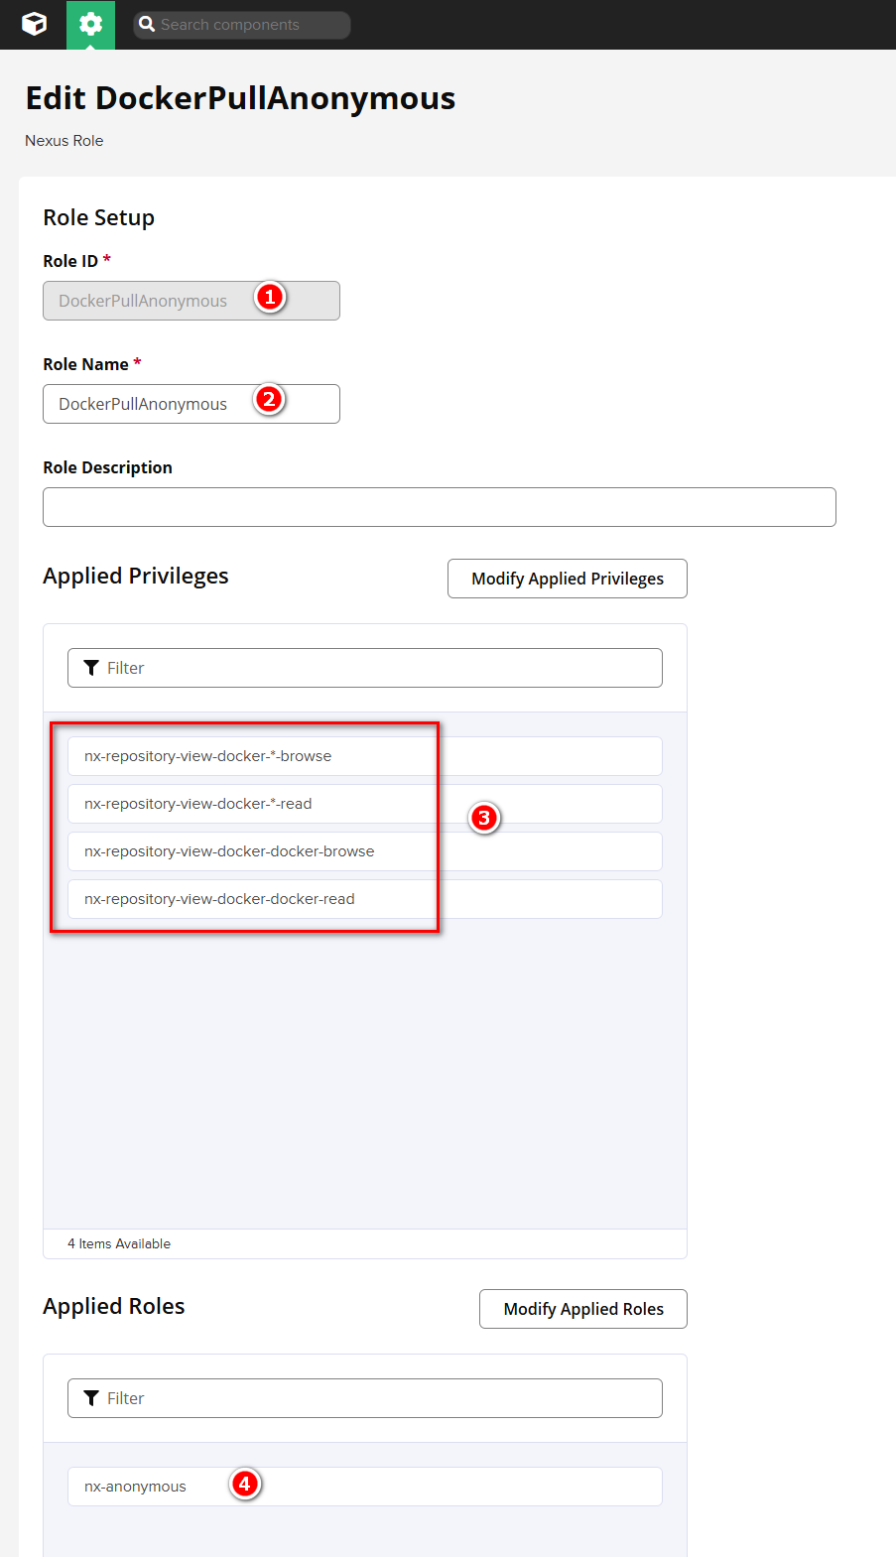This screenshot has height=1557, width=896.
Task: Click red annotation marker number 1
Action: pos(269,297)
